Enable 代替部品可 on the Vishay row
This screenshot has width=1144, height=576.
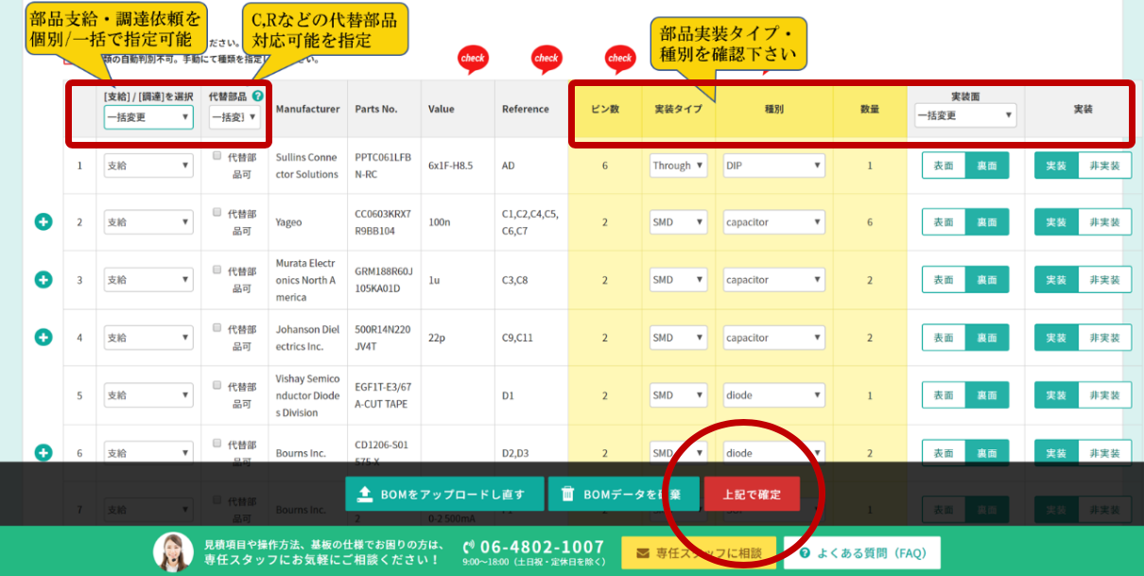click(x=218, y=386)
